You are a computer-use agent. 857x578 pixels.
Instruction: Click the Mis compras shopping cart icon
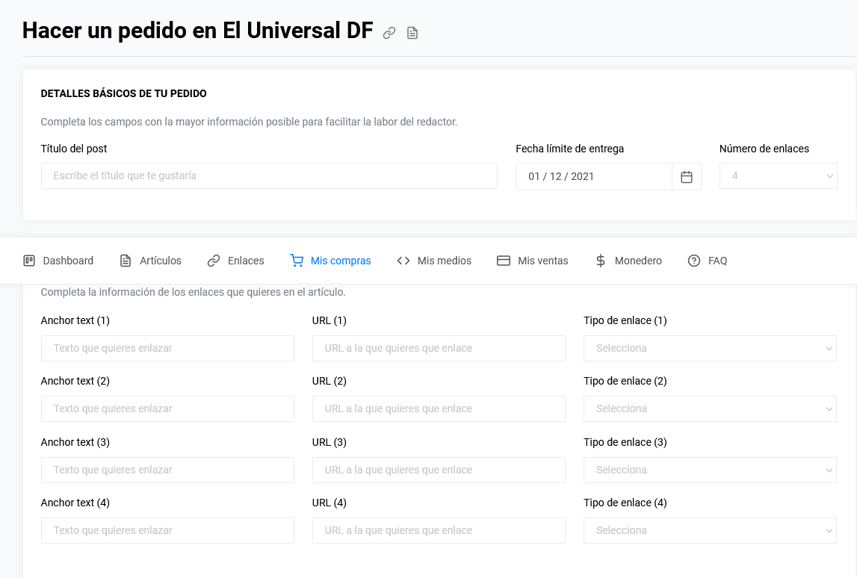(296, 260)
